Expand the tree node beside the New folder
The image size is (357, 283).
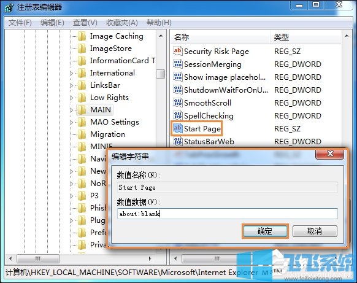coord(71,171)
